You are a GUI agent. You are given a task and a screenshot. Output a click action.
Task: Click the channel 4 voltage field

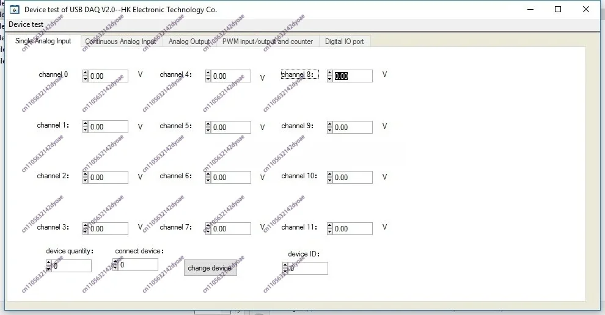pos(231,76)
